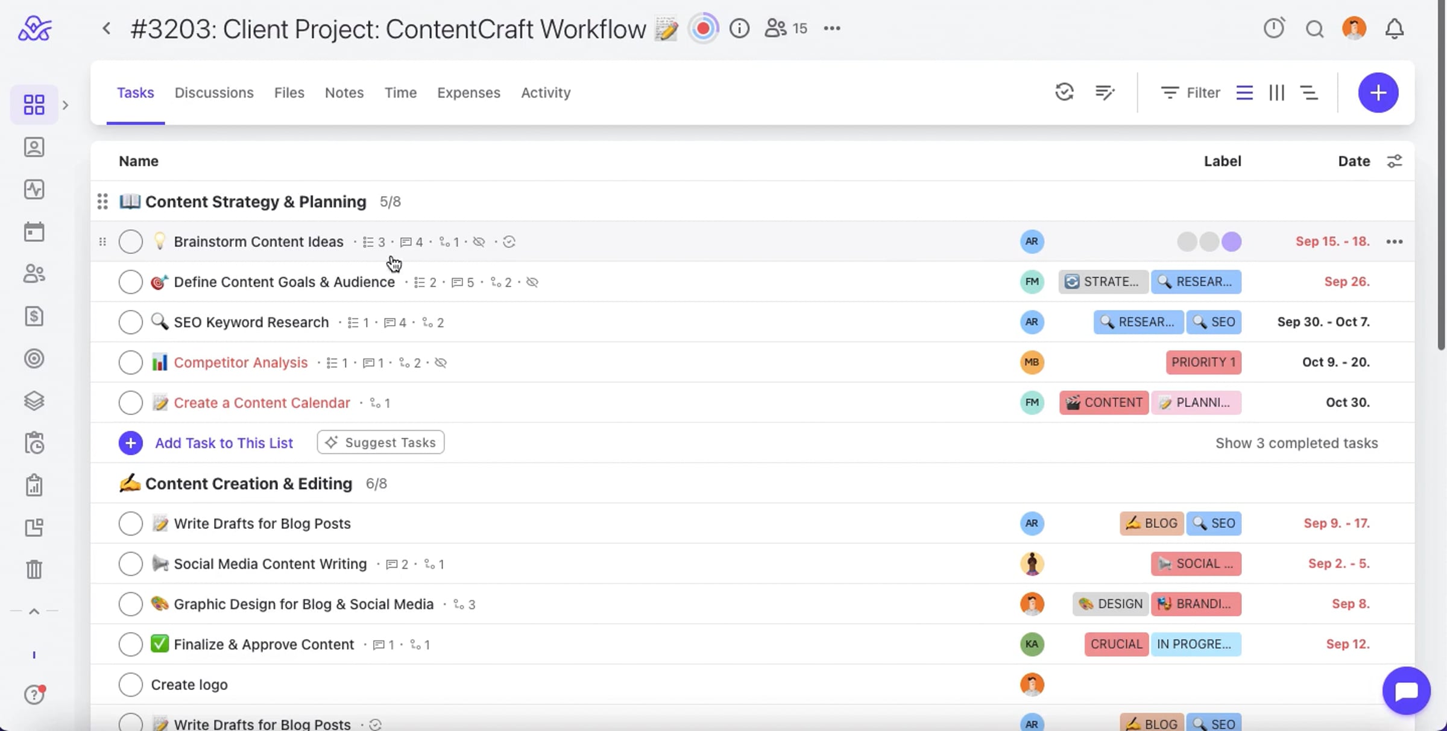The width and height of the screenshot is (1447, 731).
Task: Open the Notes tab
Action: pyautogui.click(x=344, y=93)
